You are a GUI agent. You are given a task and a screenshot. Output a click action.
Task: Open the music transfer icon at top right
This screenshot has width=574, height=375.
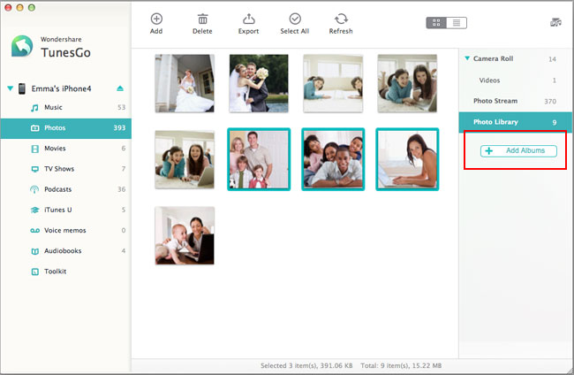click(x=555, y=22)
